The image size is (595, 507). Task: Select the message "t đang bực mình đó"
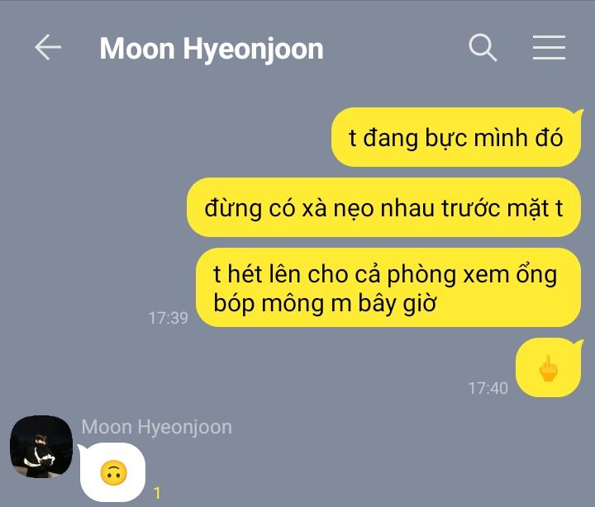pos(456,137)
